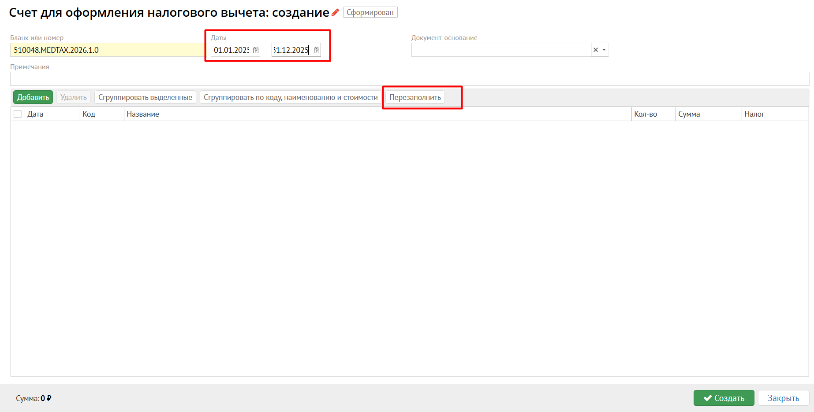The image size is (814, 412).
Task: Click the green Добавить button
Action: pyautogui.click(x=33, y=97)
